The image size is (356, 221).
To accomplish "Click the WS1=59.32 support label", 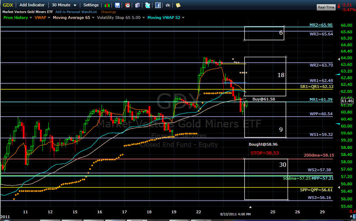I will pos(321,134).
